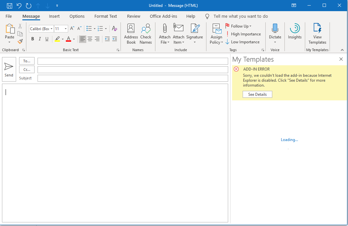The height and width of the screenshot is (226, 348).
Task: Apply yellow text highlight color
Action: tap(57, 39)
